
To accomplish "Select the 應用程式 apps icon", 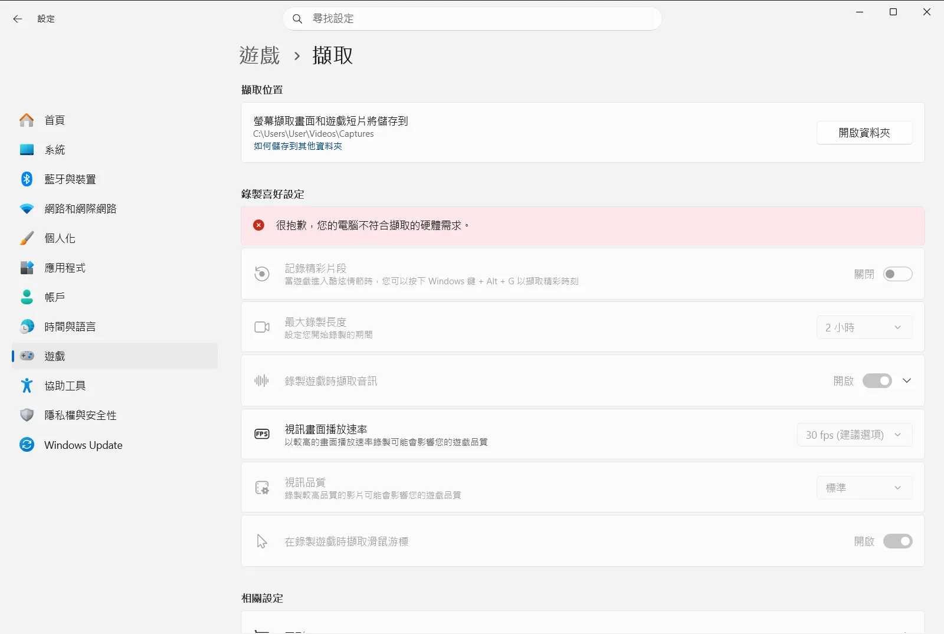I will click(27, 268).
